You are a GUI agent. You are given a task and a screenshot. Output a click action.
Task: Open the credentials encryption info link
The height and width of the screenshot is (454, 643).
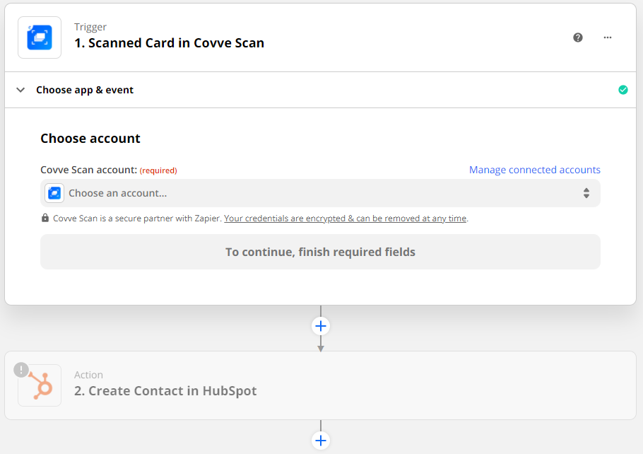pos(346,219)
